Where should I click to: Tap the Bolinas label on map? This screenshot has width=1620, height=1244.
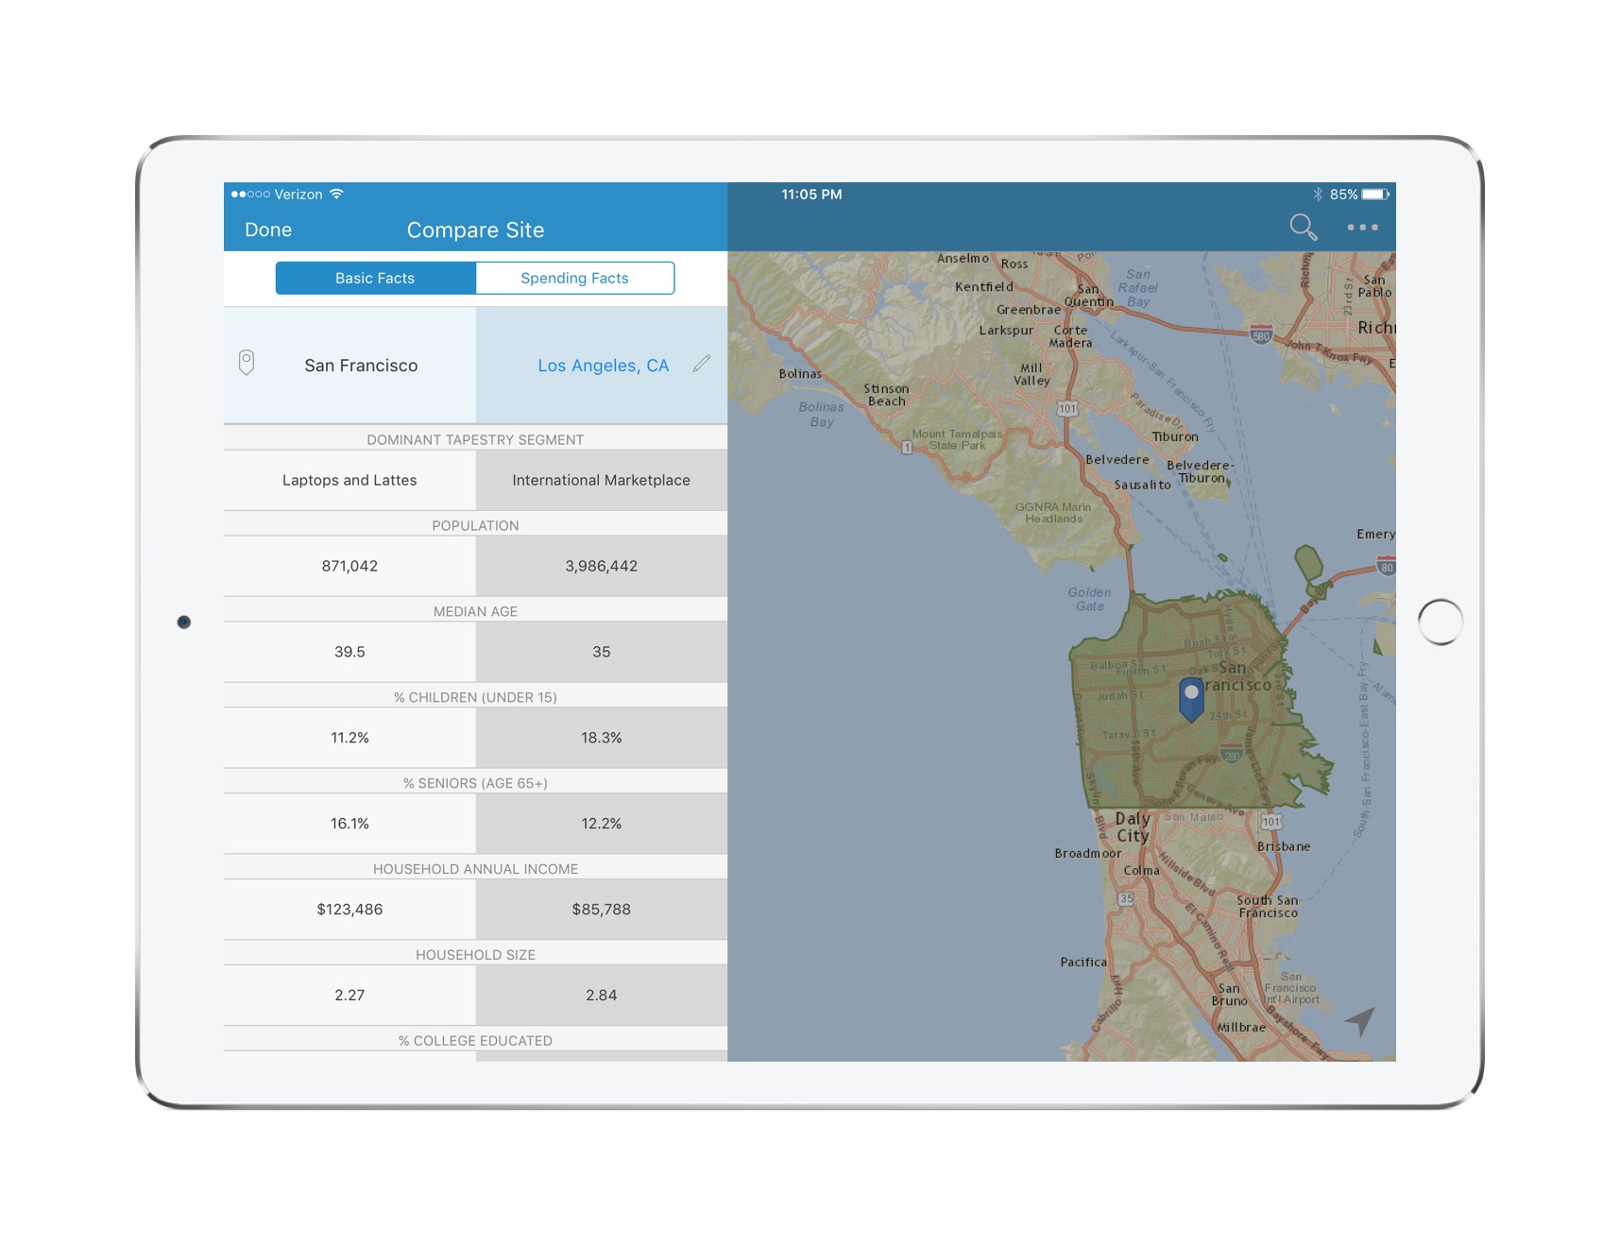point(800,373)
